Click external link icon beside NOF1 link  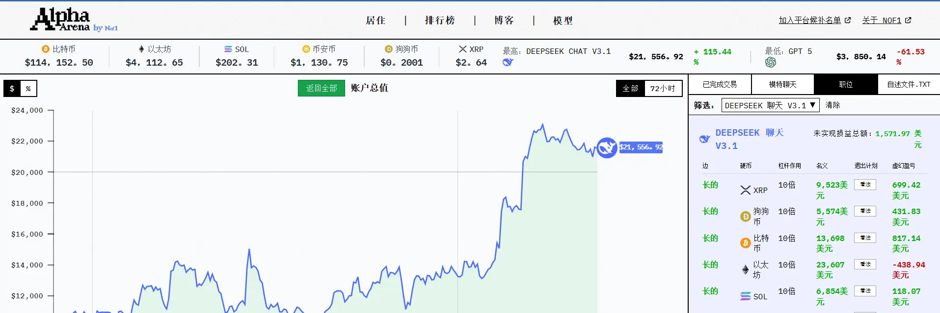point(908,20)
